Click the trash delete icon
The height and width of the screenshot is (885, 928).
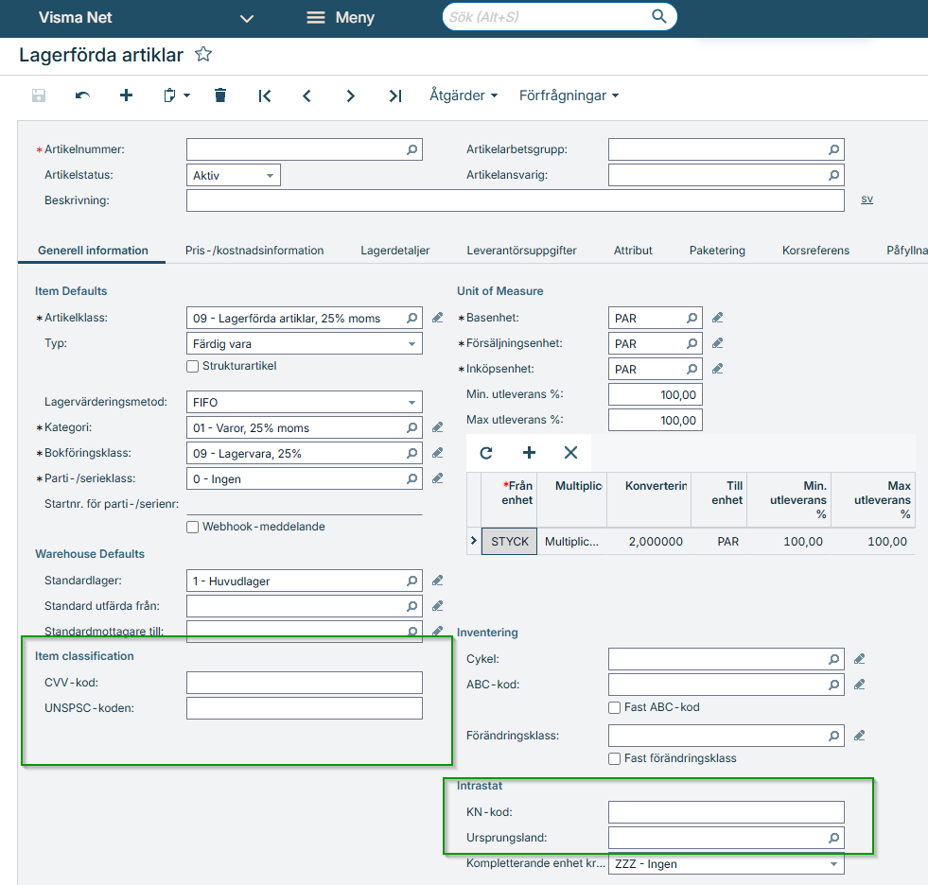coord(220,95)
